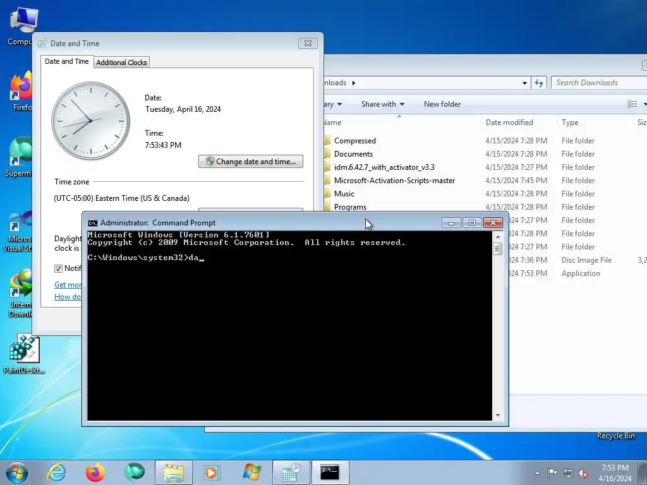647x485 pixels.
Task: Click Command Prompt scrollbar down arrow
Action: (x=498, y=416)
